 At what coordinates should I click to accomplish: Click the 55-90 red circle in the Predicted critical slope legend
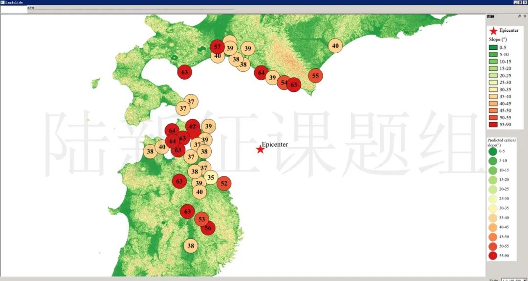pos(492,255)
